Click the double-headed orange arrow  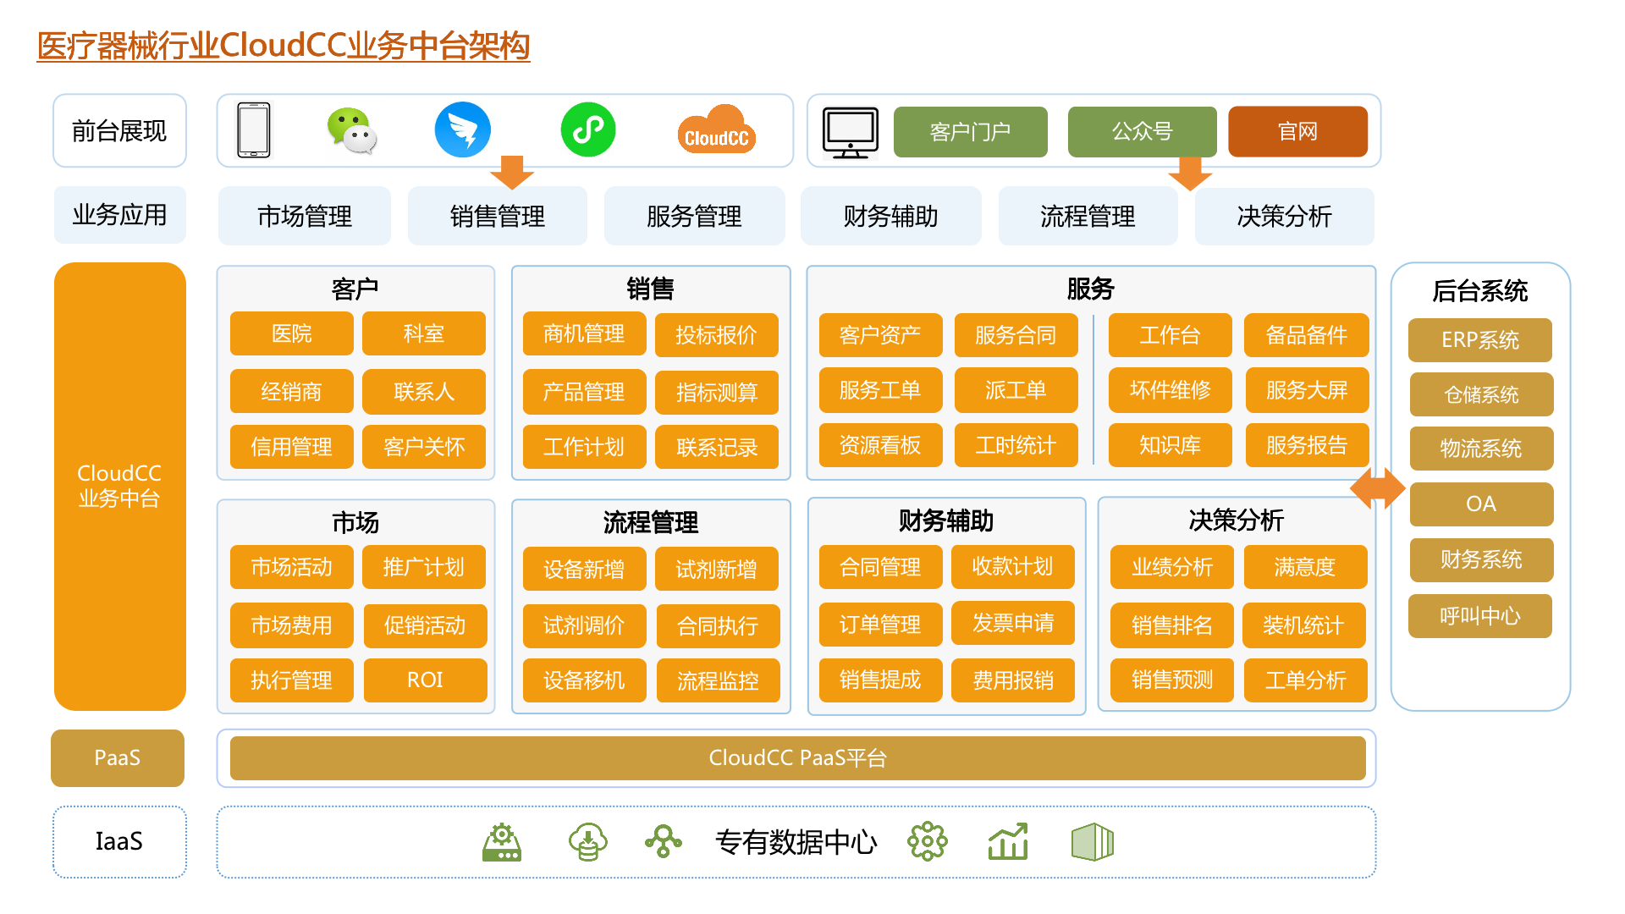[1378, 488]
